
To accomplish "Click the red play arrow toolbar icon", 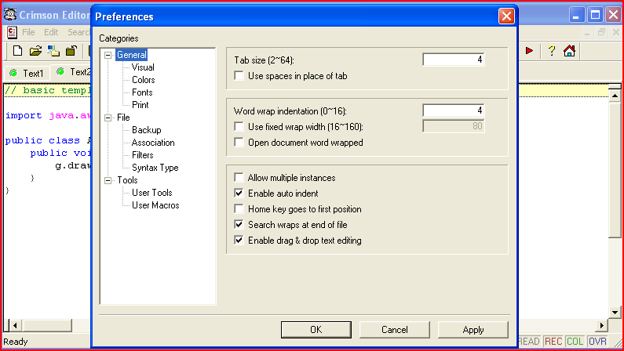I will pos(529,50).
